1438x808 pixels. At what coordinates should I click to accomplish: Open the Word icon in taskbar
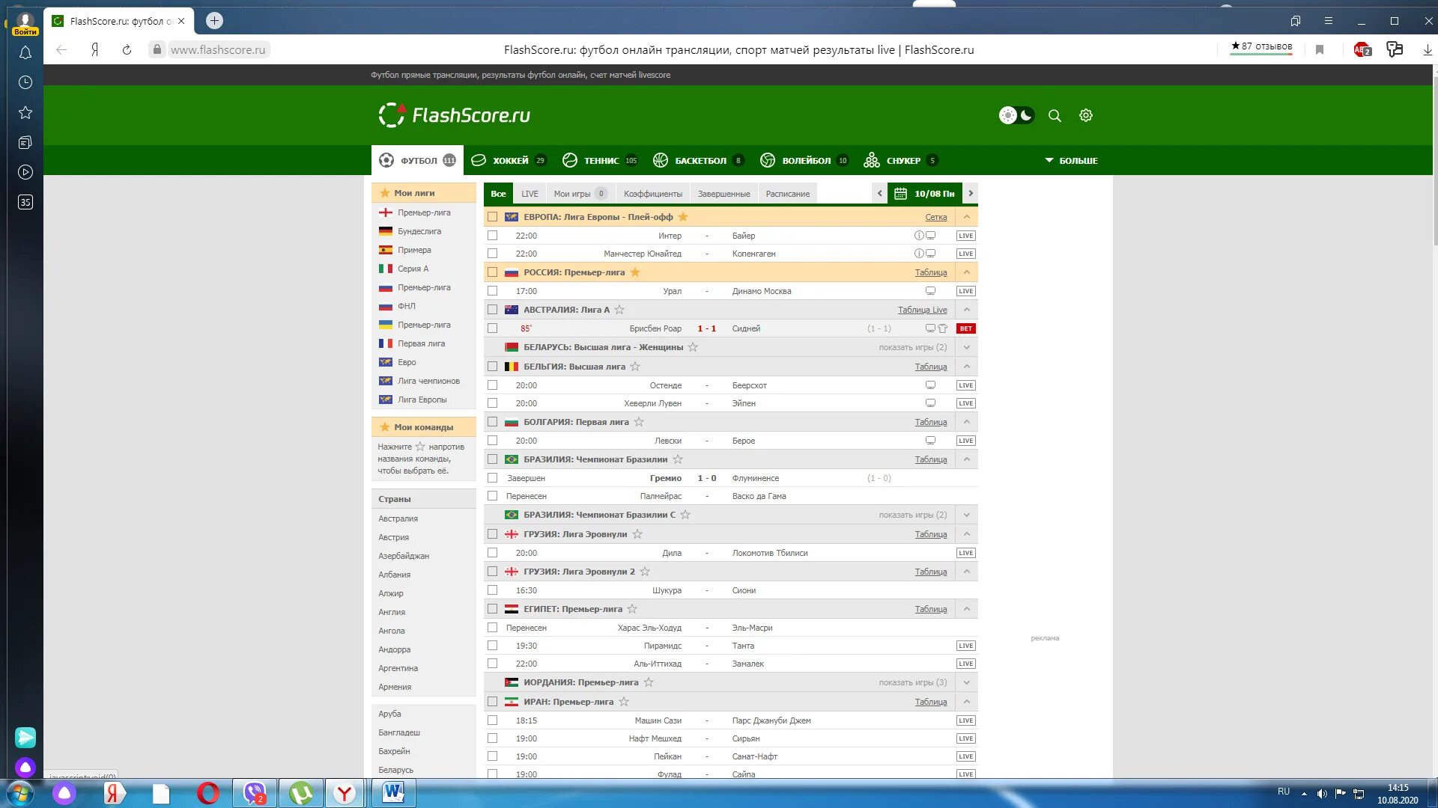click(393, 793)
